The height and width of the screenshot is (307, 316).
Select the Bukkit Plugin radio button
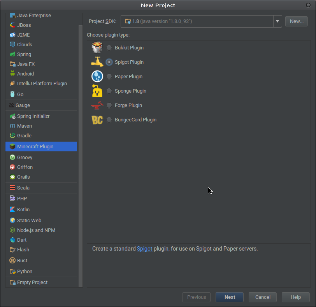point(109,48)
